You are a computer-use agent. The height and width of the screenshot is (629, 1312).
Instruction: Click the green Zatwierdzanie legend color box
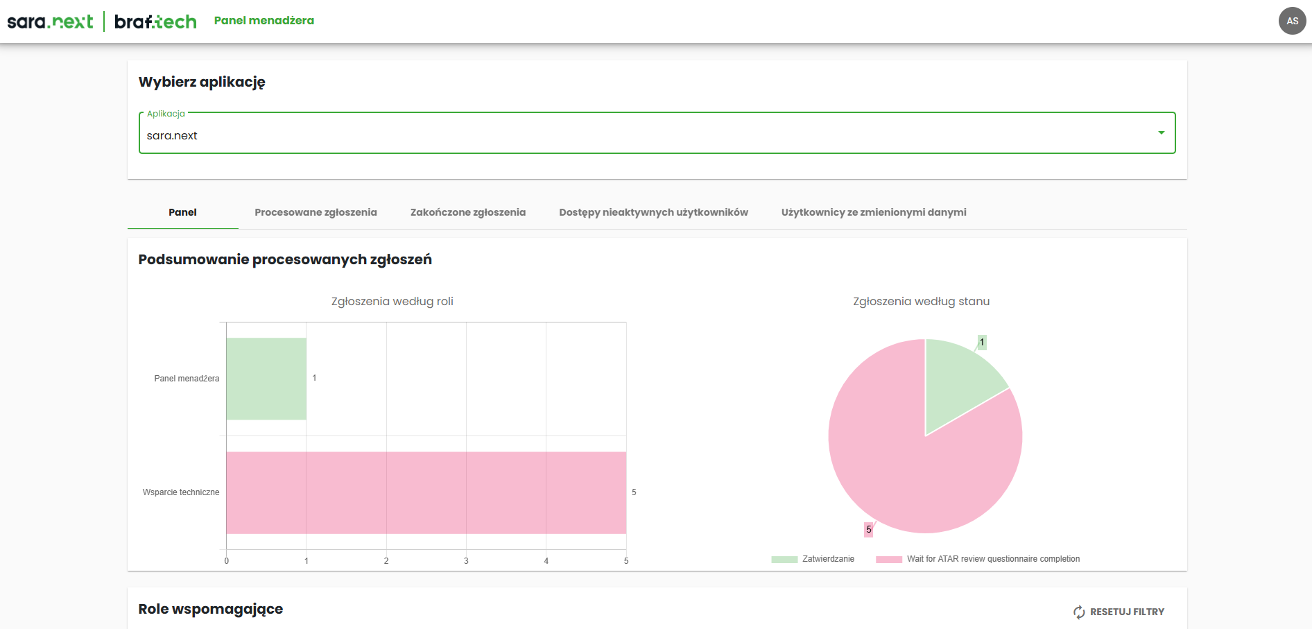pyautogui.click(x=784, y=559)
